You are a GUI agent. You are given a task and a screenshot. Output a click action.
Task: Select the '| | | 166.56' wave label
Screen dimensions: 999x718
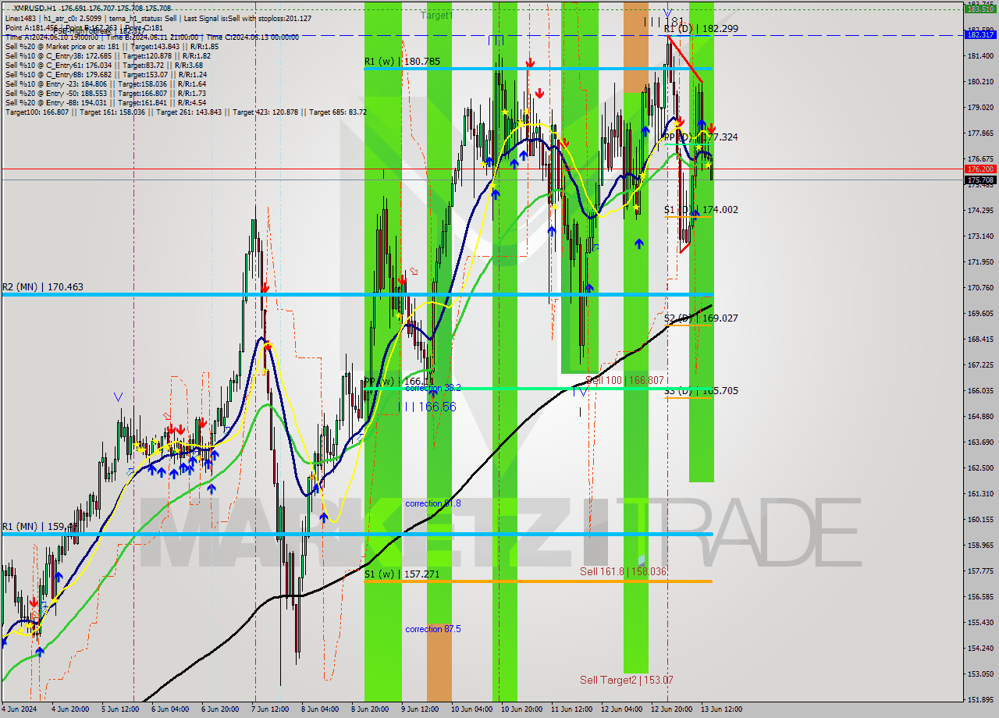[427, 407]
